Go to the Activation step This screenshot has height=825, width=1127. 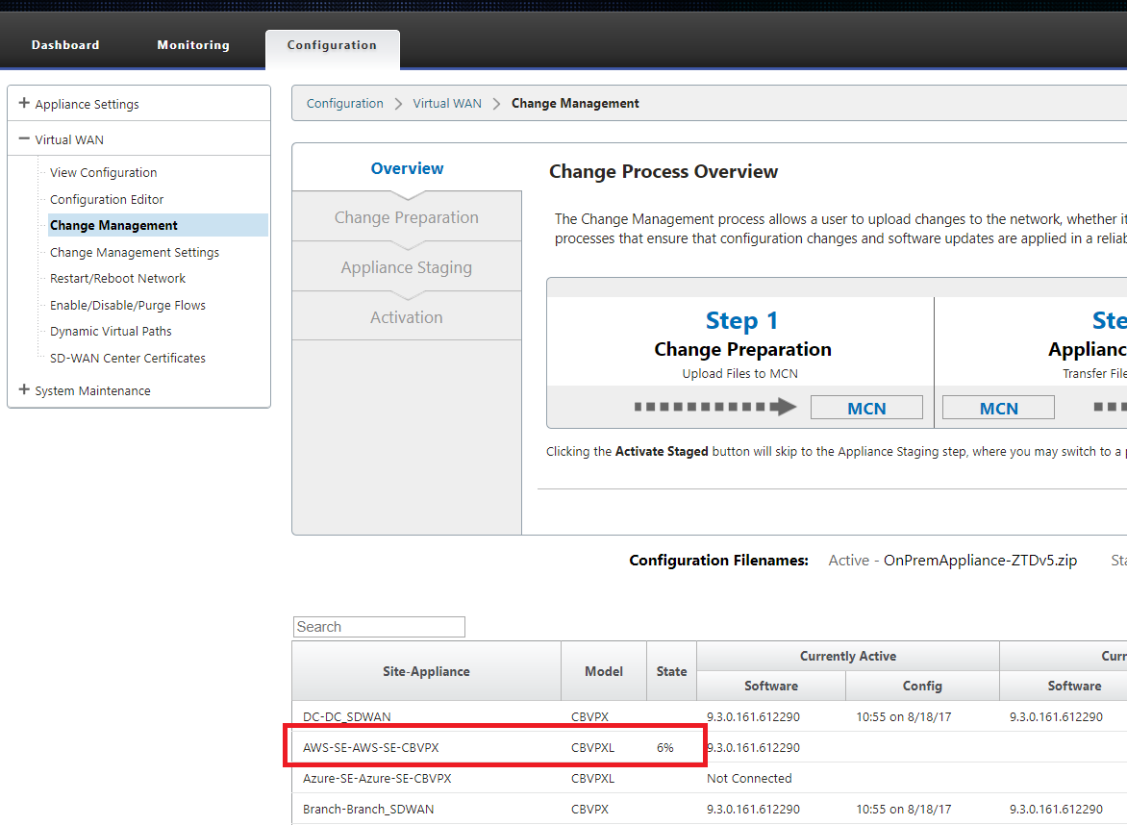coord(407,317)
